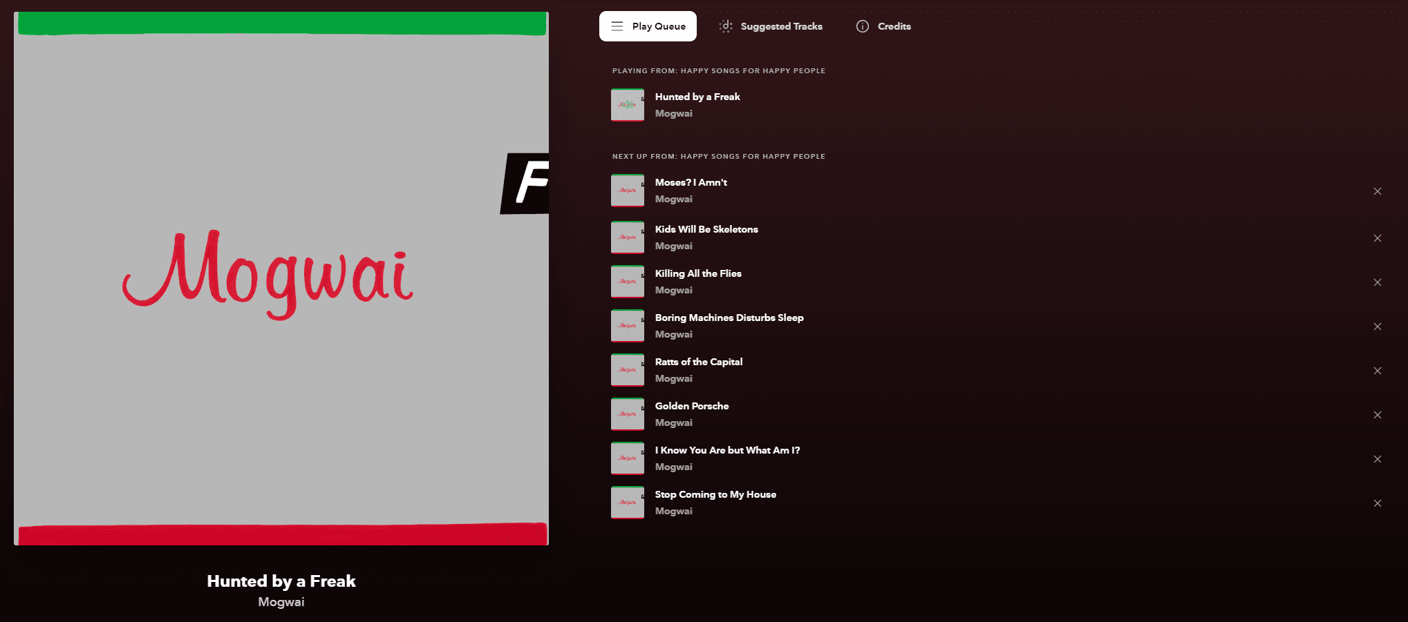Open Mogwai artist link under Ratts of the Capital
The height and width of the screenshot is (622, 1408).
click(674, 378)
